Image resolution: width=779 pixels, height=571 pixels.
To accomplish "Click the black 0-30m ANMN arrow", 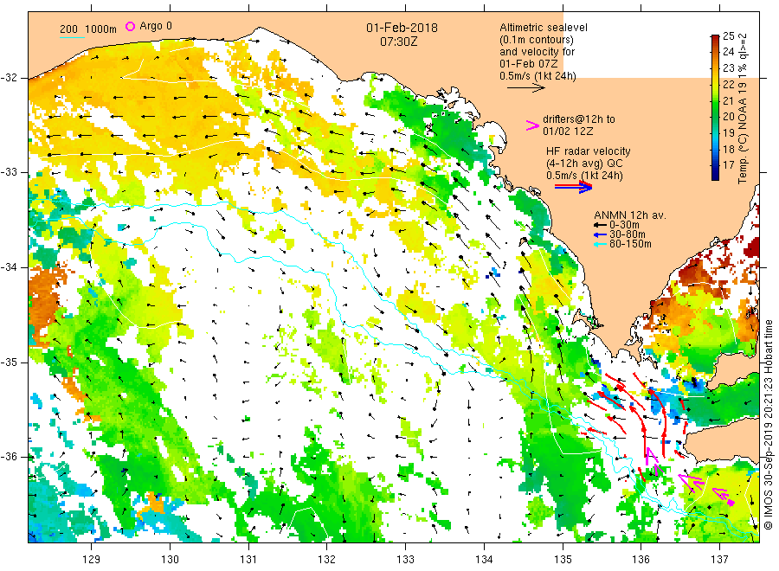I will point(600,225).
